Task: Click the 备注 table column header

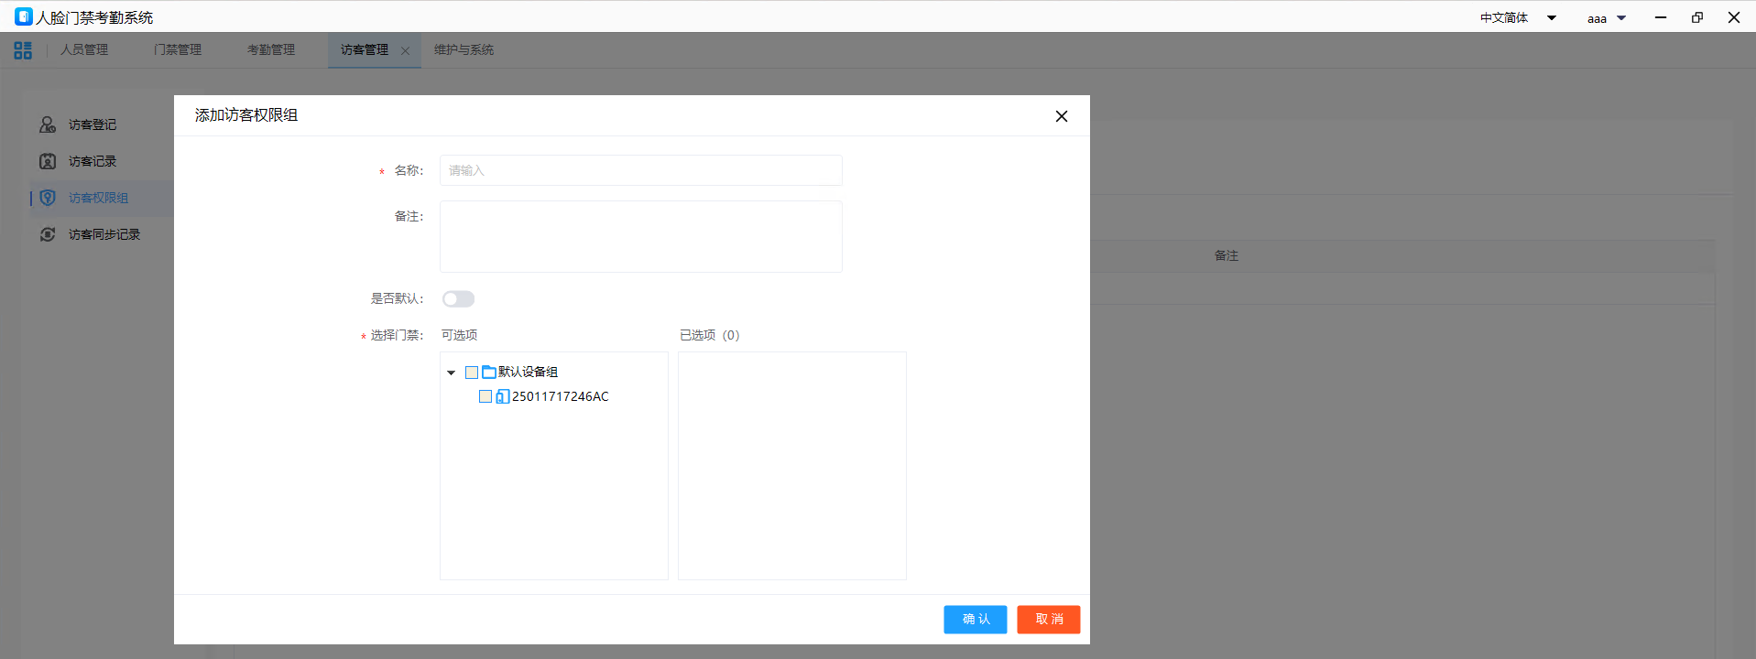Action: click(x=1227, y=255)
